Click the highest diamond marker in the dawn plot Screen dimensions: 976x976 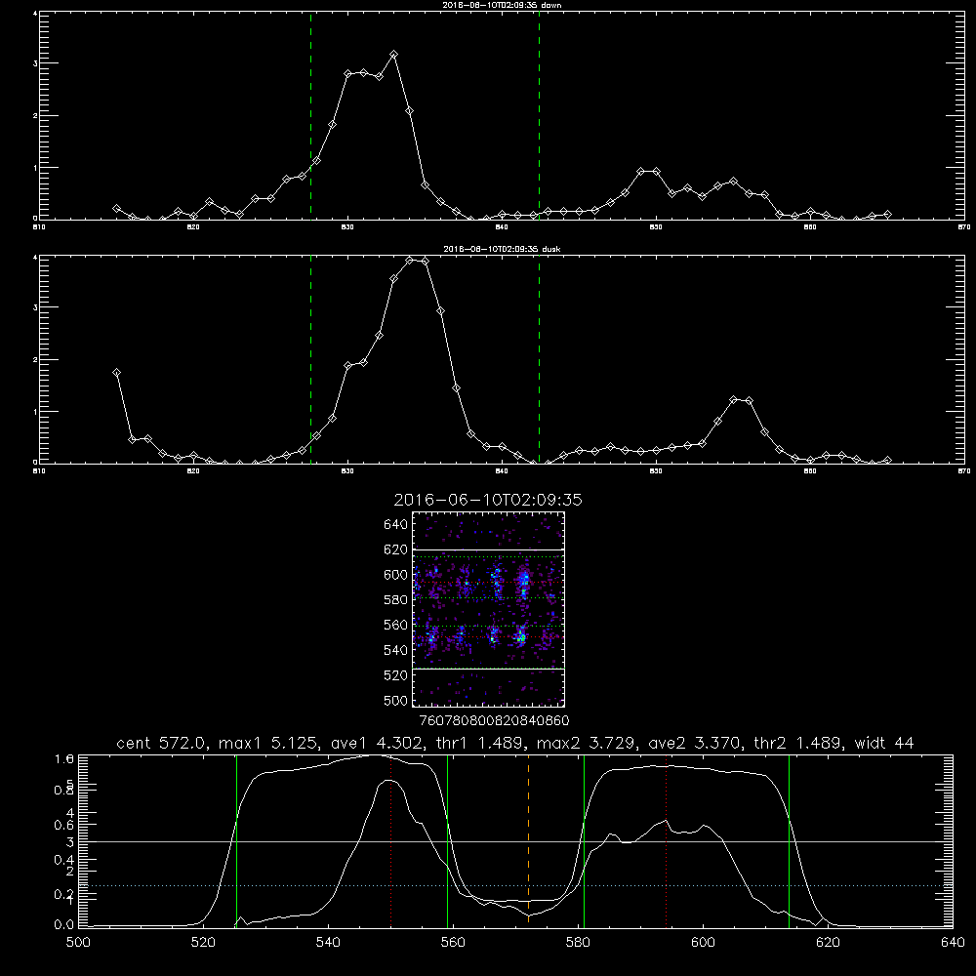click(x=393, y=55)
